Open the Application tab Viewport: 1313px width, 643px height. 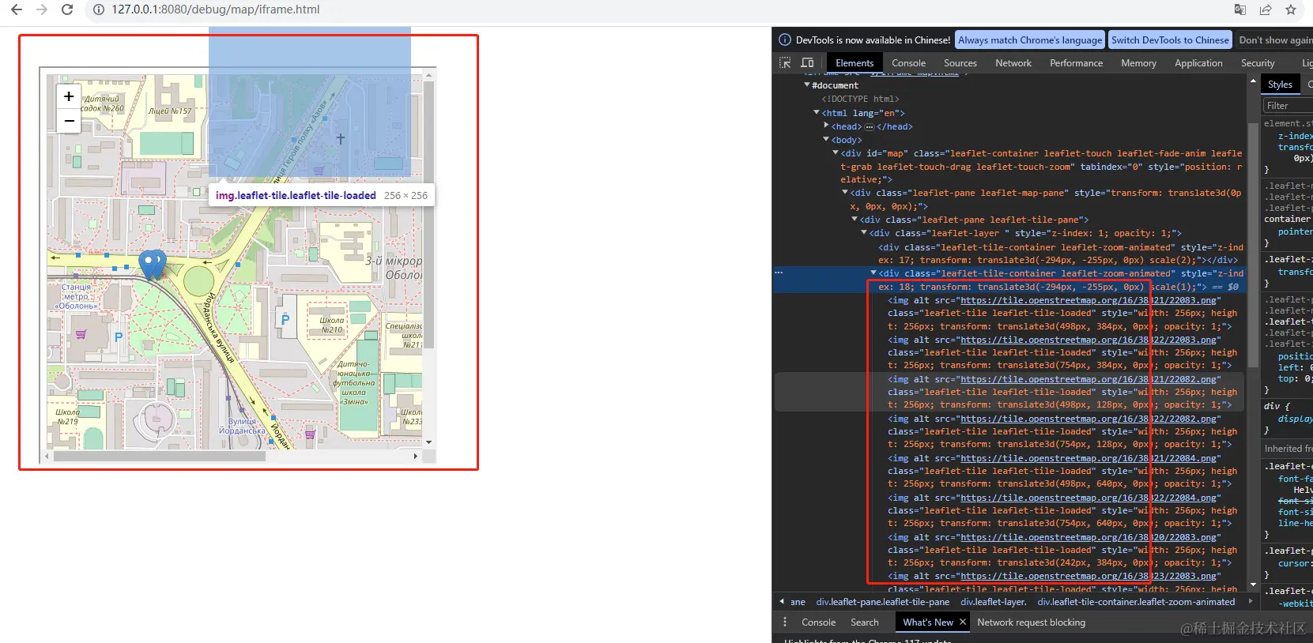[x=1198, y=63]
